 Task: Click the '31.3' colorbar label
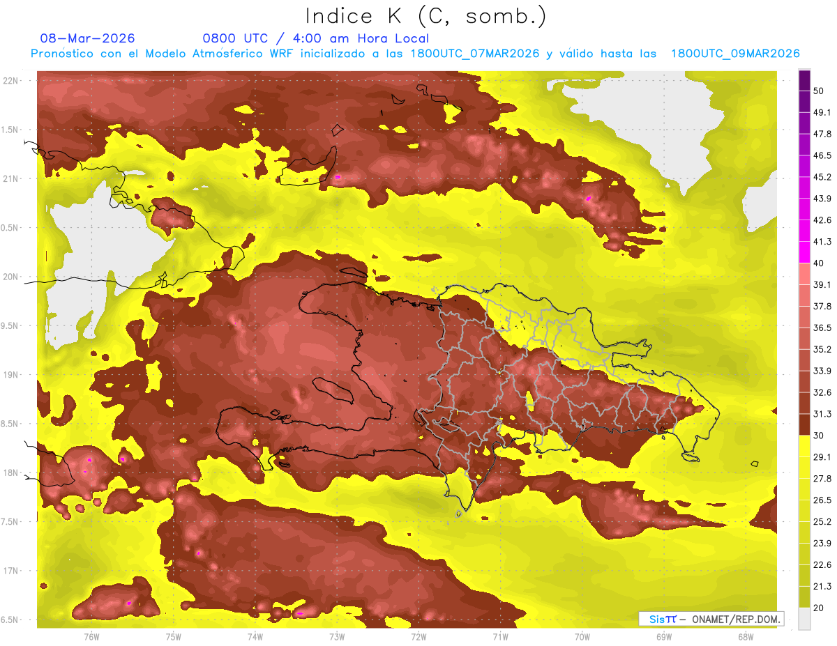tap(822, 414)
